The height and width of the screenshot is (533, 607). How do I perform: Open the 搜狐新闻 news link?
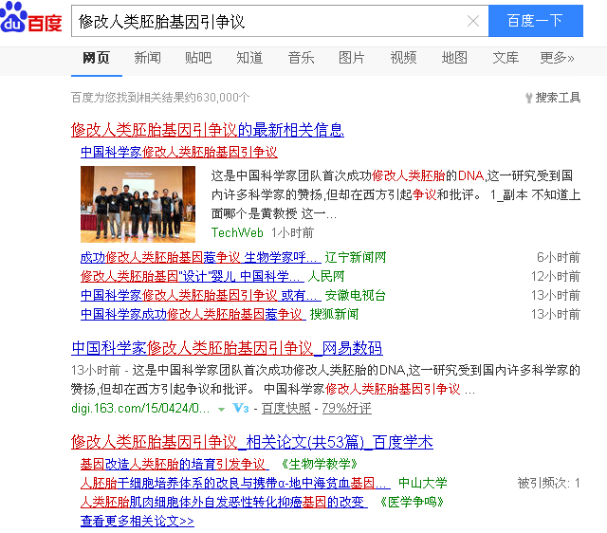pos(193,314)
